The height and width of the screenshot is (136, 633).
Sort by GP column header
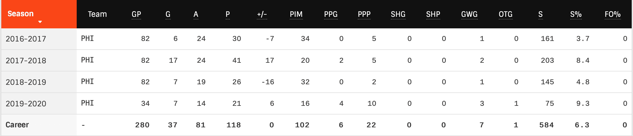136,14
